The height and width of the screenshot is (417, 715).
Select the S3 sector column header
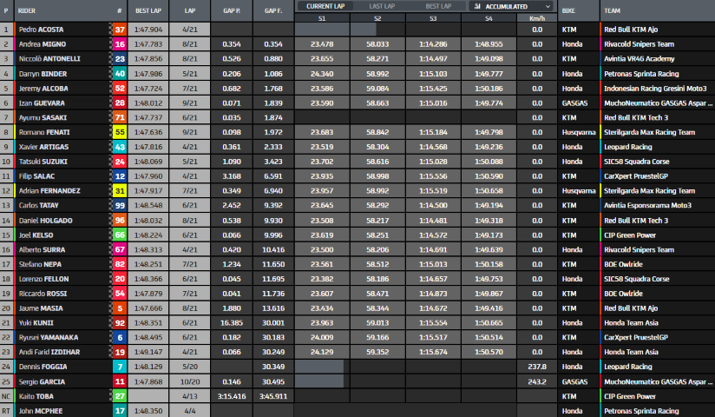coord(433,17)
